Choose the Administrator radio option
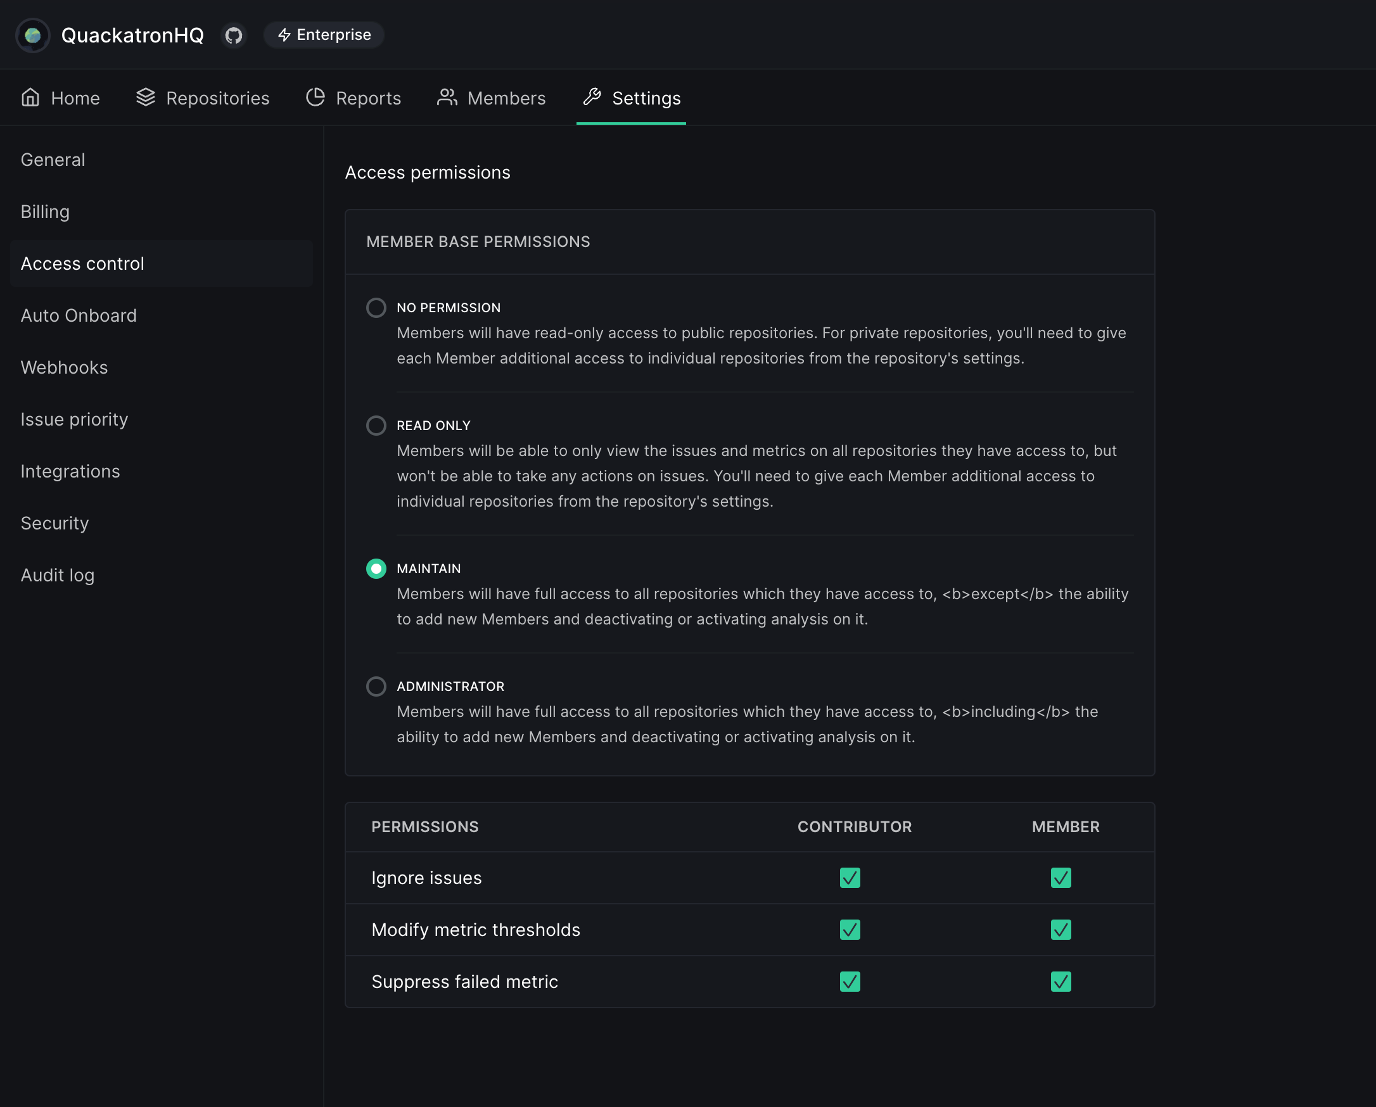Screen dimensions: 1376x1107 pyautogui.click(x=376, y=686)
